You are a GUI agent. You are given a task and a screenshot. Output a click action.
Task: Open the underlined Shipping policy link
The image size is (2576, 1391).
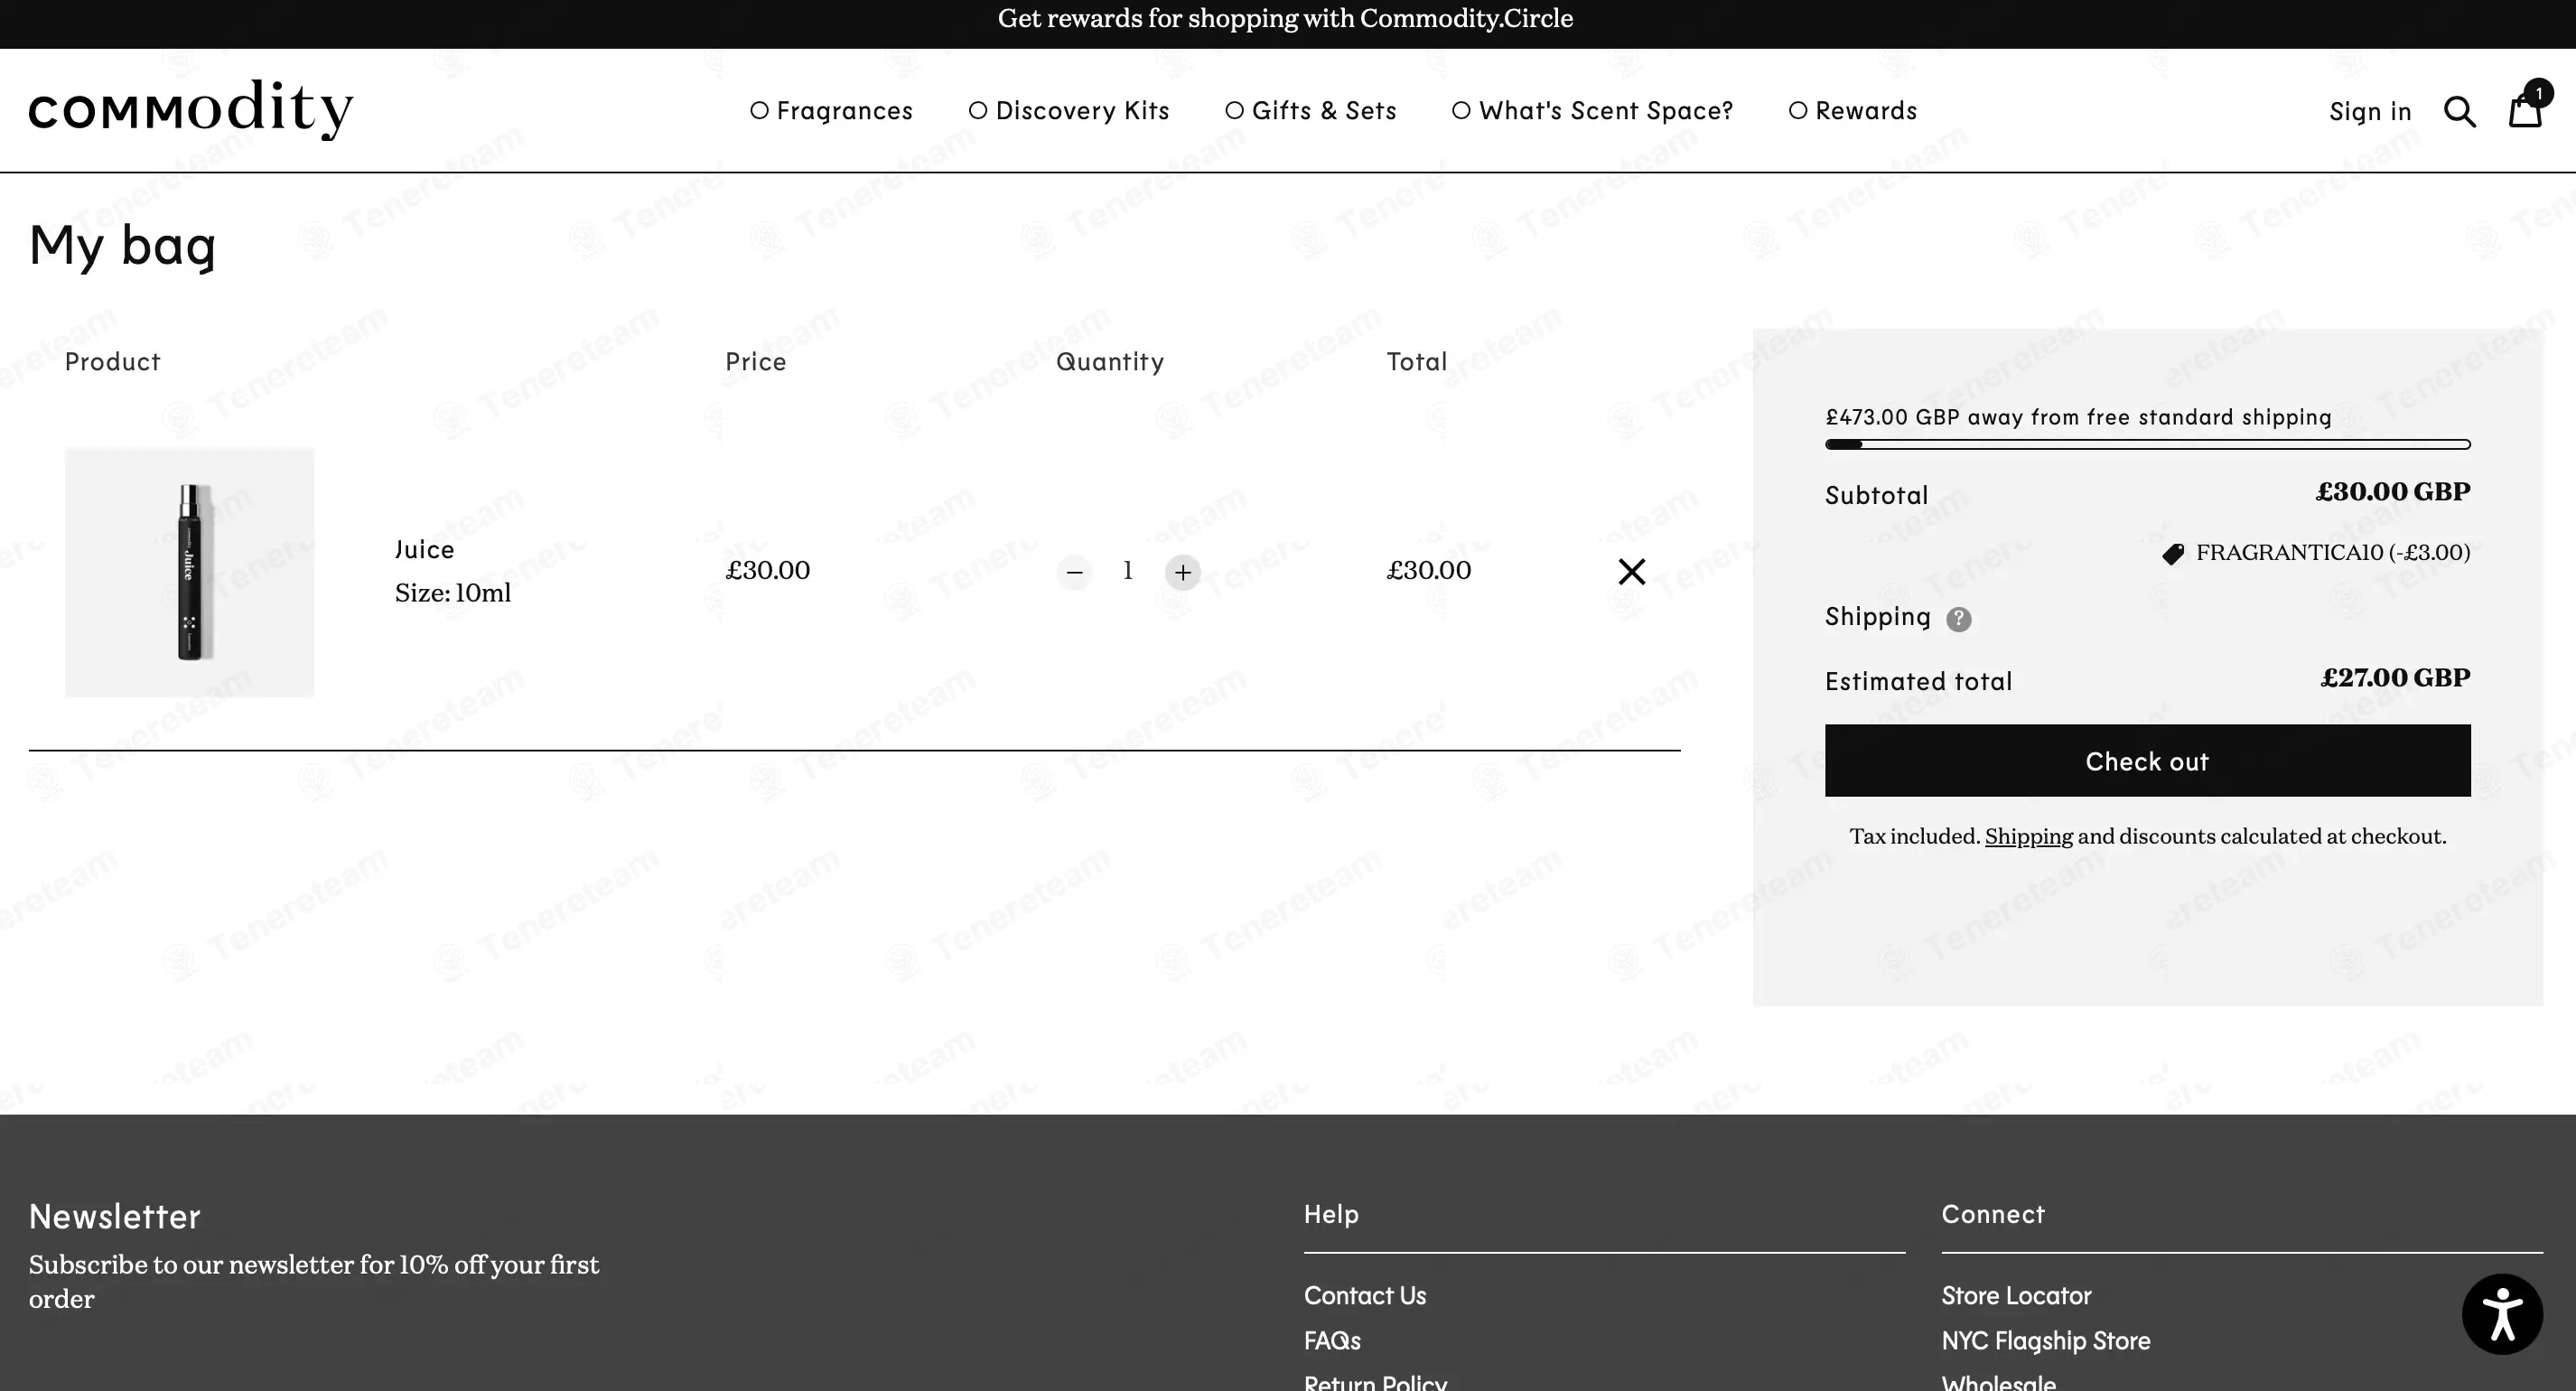tap(2028, 836)
